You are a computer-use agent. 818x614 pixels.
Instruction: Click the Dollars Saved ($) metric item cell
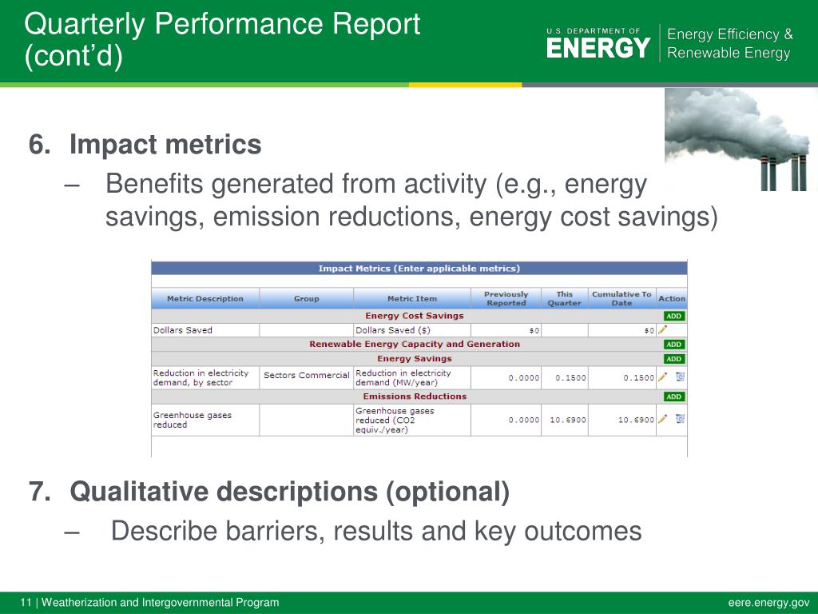[412, 330]
